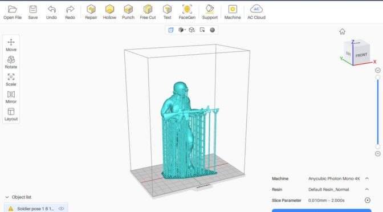Click the 0.010mm -- 2.000s slice value
Image resolution: width=383 pixels, height=212 pixels.
pyautogui.click(x=327, y=200)
